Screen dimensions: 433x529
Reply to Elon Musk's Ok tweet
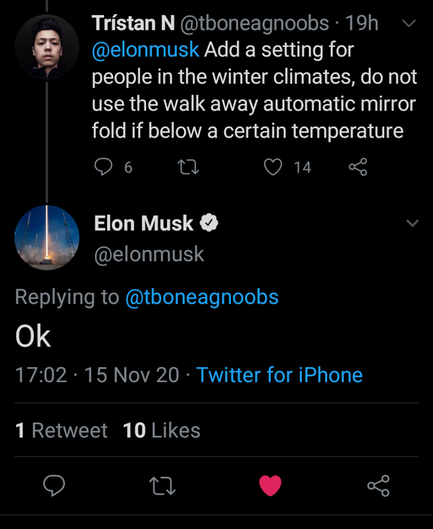point(54,485)
